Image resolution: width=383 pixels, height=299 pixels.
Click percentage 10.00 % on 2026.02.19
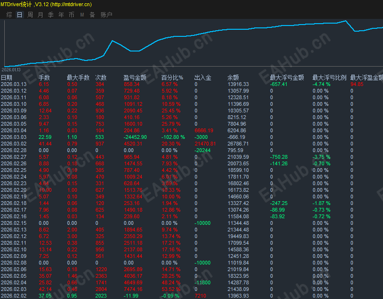point(171,196)
